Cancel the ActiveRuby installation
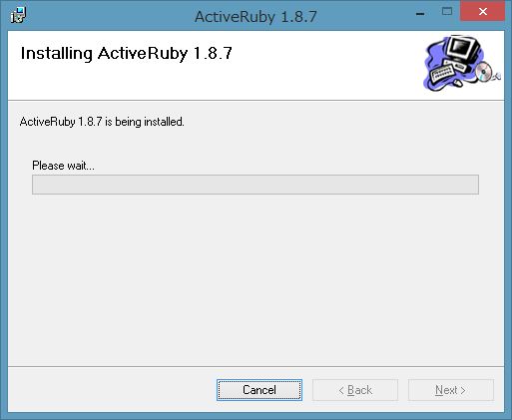This screenshot has height=420, width=512. tap(259, 390)
